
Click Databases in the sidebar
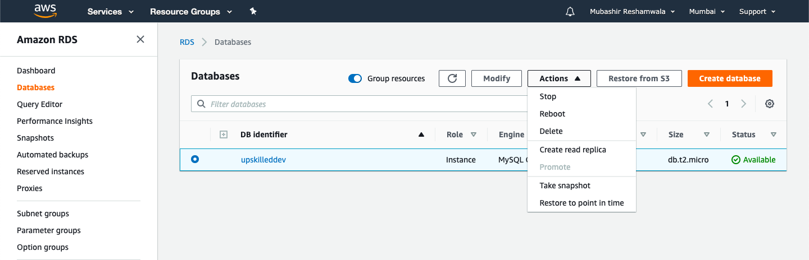pyautogui.click(x=35, y=87)
